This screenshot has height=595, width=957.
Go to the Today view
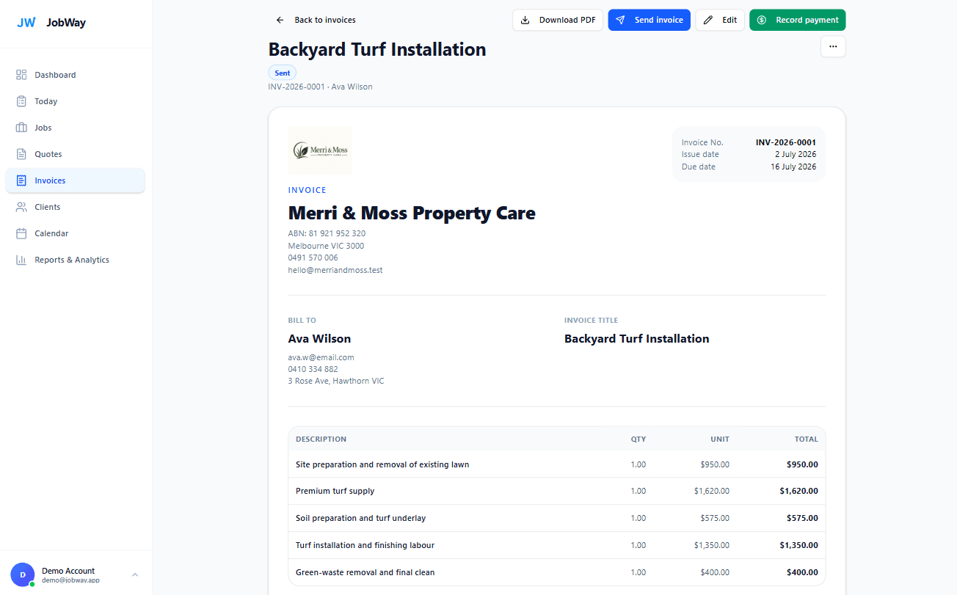[75, 101]
